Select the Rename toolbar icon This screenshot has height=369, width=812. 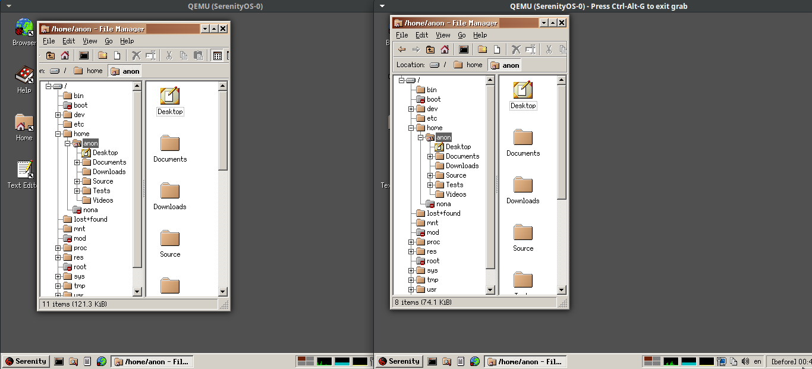[x=531, y=49]
